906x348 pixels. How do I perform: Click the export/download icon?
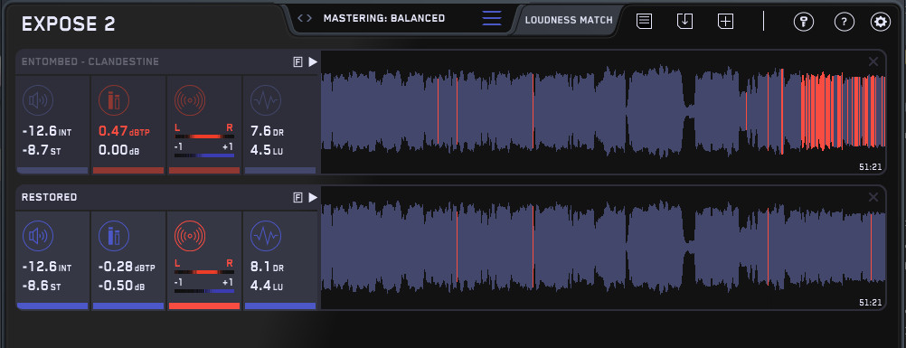pos(684,22)
